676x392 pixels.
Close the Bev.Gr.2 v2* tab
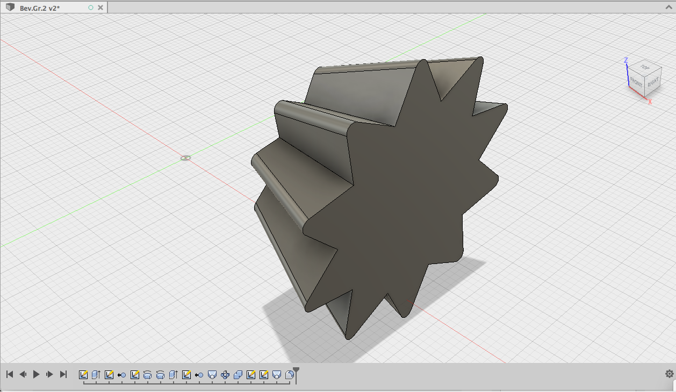[x=100, y=8]
